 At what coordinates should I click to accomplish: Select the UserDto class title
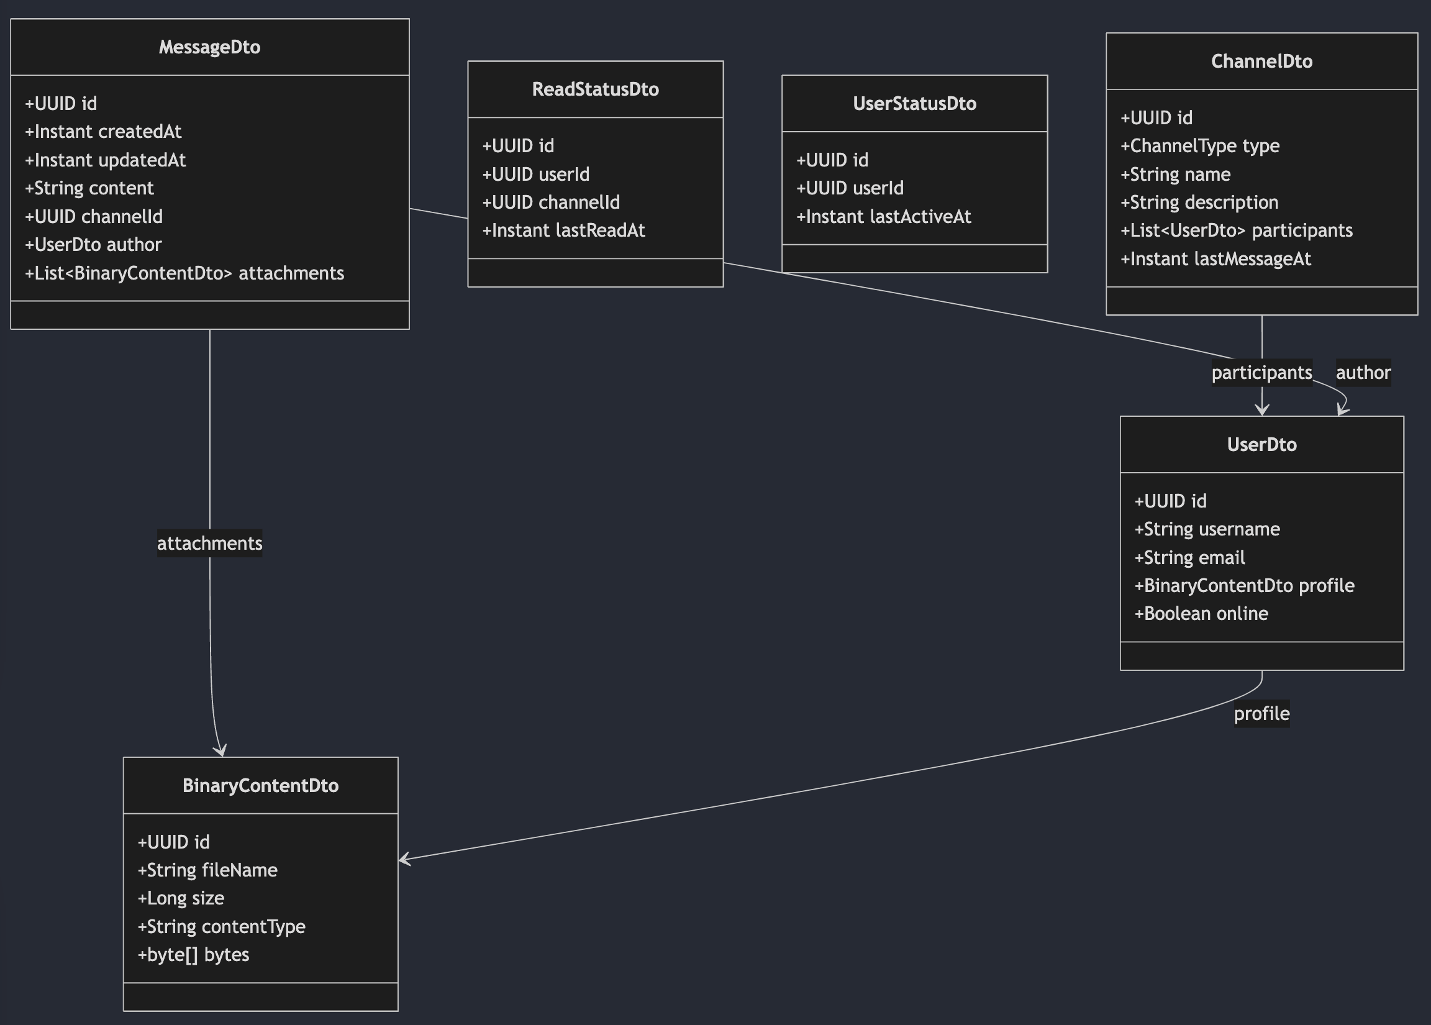pos(1261,444)
